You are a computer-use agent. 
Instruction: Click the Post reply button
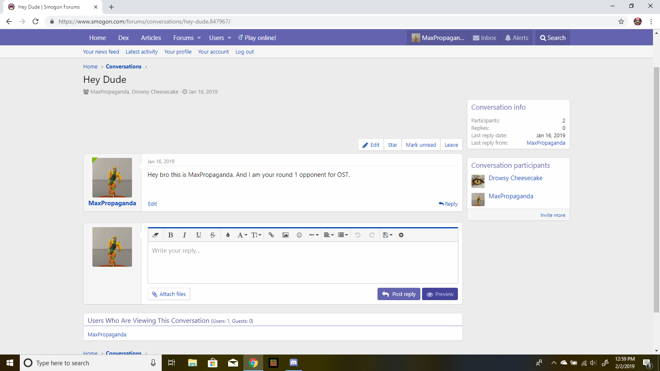click(x=398, y=294)
